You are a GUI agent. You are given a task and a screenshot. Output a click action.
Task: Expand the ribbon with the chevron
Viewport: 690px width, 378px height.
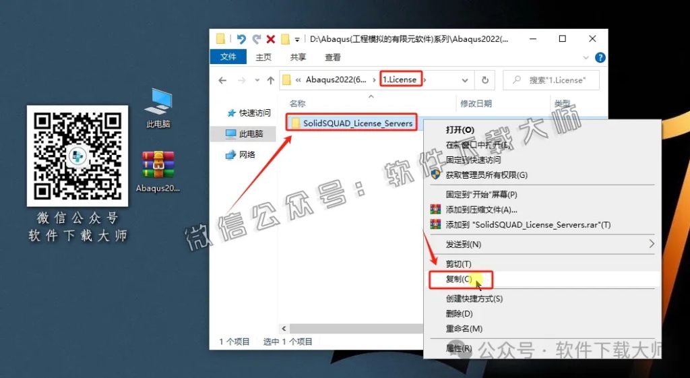tap(586, 58)
